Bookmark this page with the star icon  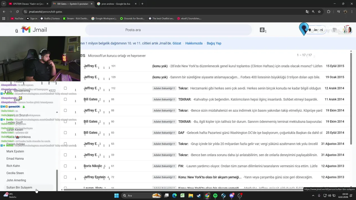pyautogui.click(x=319, y=12)
